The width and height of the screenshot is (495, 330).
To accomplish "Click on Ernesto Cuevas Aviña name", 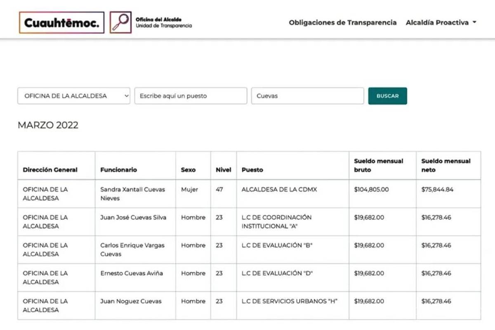I will tap(132, 273).
